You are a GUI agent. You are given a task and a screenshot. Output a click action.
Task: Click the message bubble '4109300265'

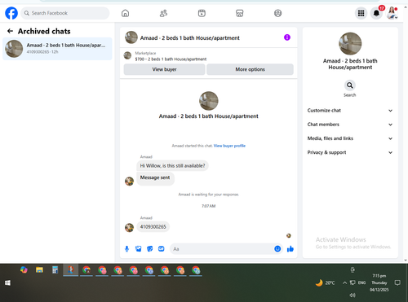pos(153,227)
